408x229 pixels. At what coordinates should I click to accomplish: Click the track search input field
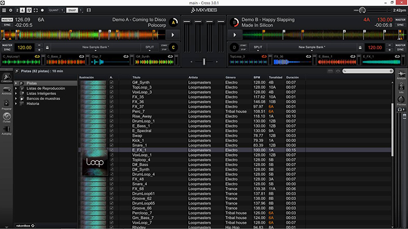point(368,71)
